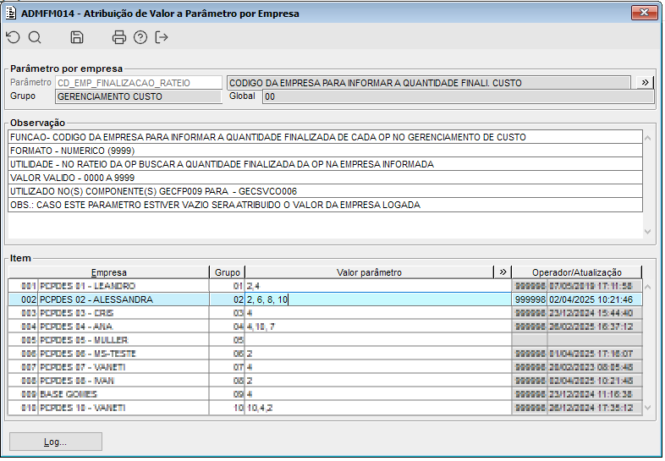Open the Log... button
Viewport: 665px width, 461px height.
56,442
